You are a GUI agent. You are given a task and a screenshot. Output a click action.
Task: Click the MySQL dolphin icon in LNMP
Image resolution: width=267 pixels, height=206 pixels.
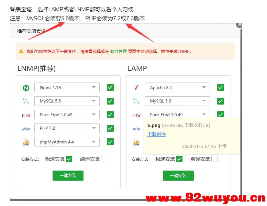26,101
